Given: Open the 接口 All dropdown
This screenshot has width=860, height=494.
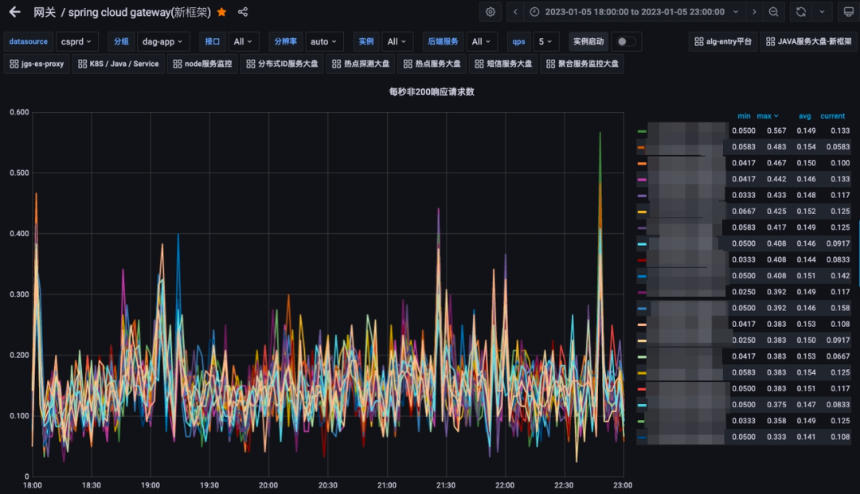Looking at the screenshot, I should tap(243, 41).
